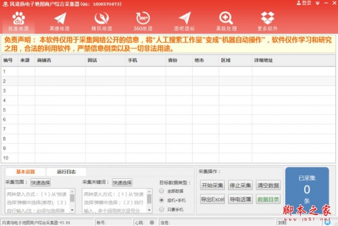
Task: Click 快速选择 next to 采集范围
Action: (41, 183)
